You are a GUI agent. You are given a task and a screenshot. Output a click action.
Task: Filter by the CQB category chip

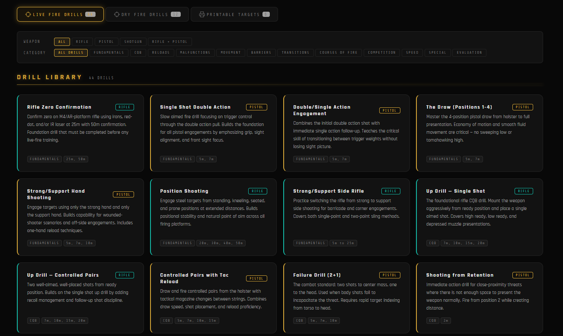coord(138,53)
